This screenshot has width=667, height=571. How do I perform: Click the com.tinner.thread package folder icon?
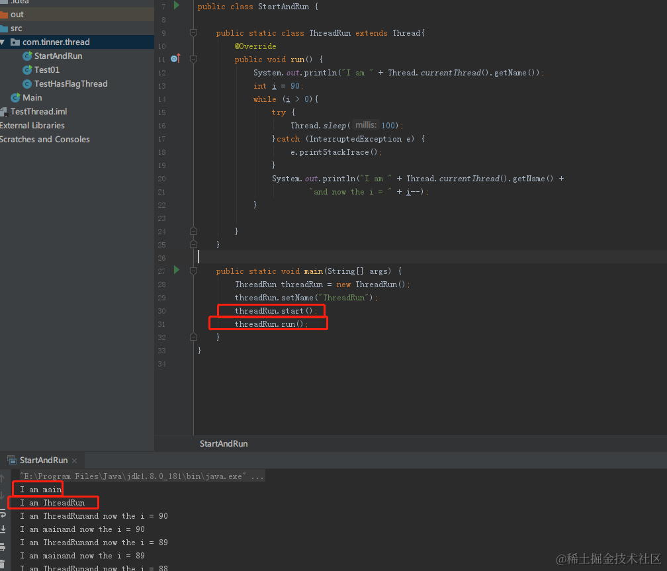(15, 42)
